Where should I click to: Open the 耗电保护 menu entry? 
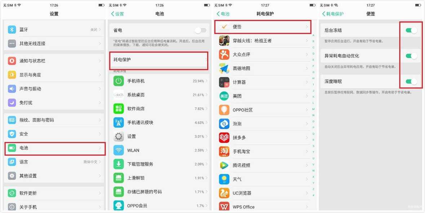pos(159,60)
